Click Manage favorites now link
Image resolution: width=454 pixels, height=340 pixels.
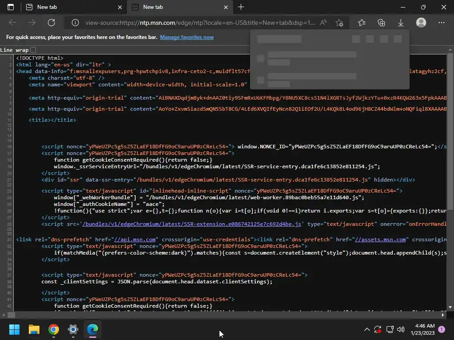click(187, 37)
